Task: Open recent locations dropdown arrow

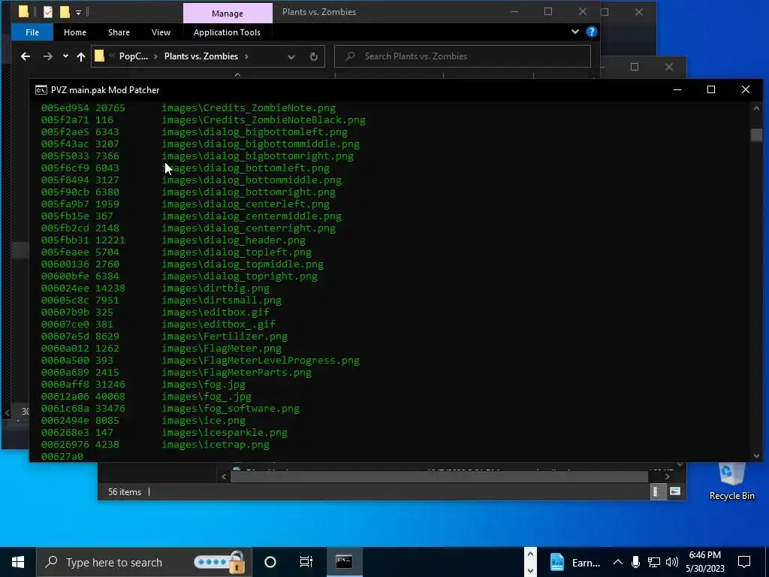Action: (65, 56)
